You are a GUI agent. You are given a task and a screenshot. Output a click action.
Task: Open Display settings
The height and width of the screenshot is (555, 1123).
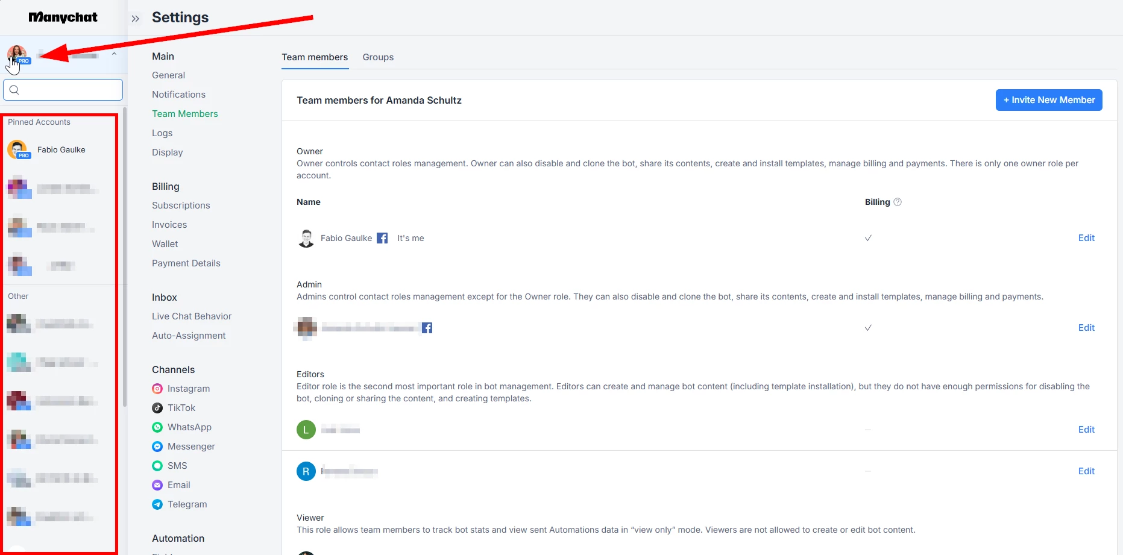point(168,152)
